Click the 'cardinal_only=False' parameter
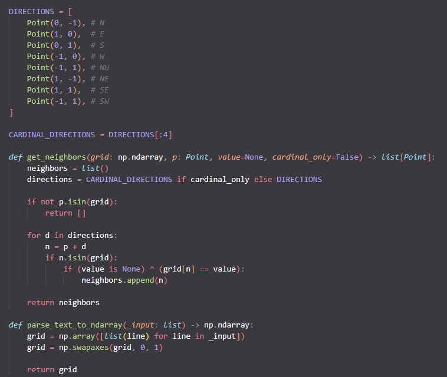447x377 pixels. (x=315, y=157)
